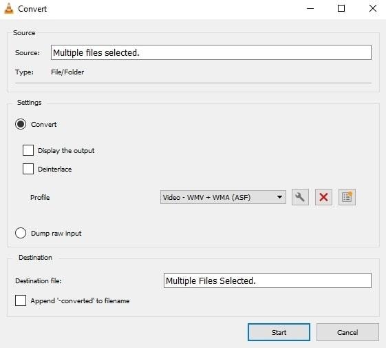Delete selected profile with red X icon
Viewport: 386px width, 348px height.
pyautogui.click(x=323, y=197)
